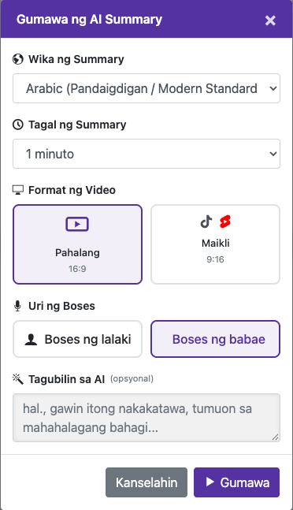Screen dimensions: 293x510
Task: Click the landscape video play icon in Pahalang
Action: tap(77, 224)
